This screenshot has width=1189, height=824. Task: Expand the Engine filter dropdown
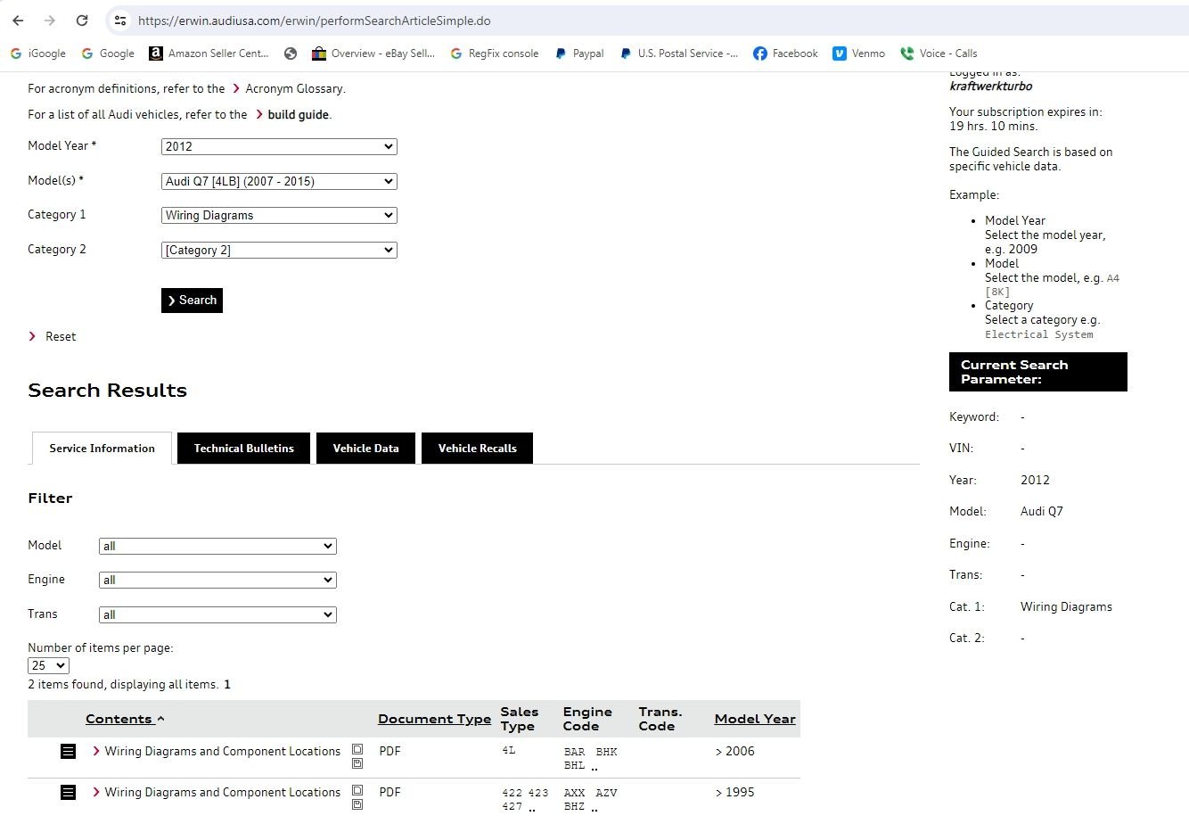tap(217, 581)
